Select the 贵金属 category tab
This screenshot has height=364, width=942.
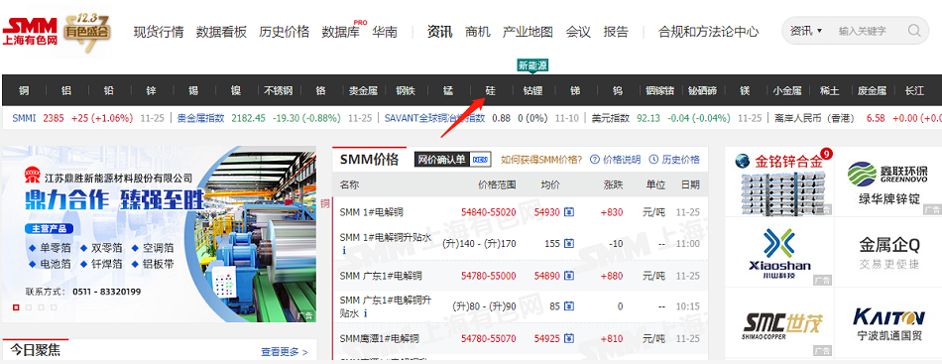363,90
